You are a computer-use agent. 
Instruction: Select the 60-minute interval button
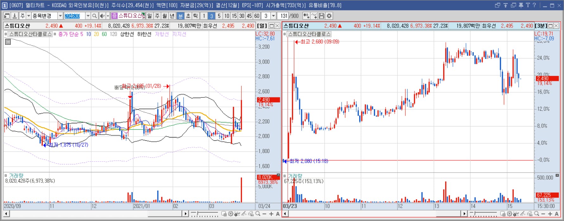coord(257,16)
